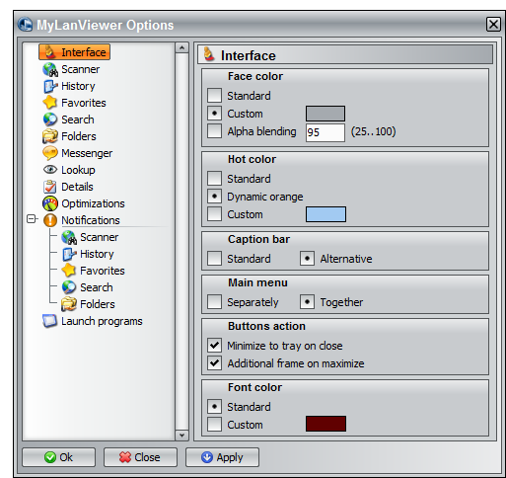Set main menu to Separately

point(214,302)
